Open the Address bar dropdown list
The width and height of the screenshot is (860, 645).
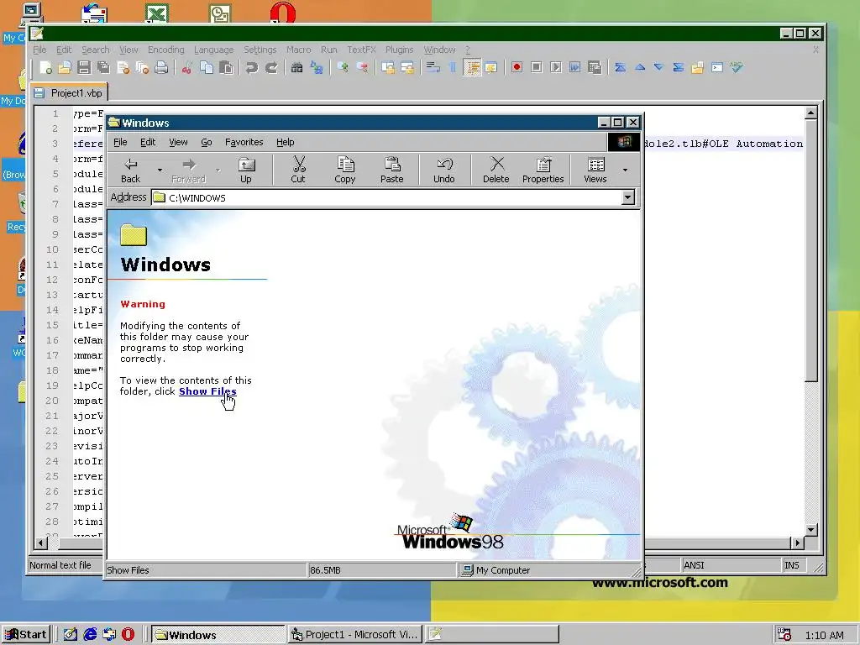pyautogui.click(x=628, y=197)
